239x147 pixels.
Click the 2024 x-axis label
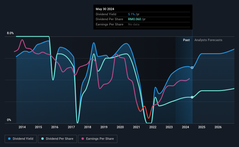pyautogui.click(x=185, y=127)
